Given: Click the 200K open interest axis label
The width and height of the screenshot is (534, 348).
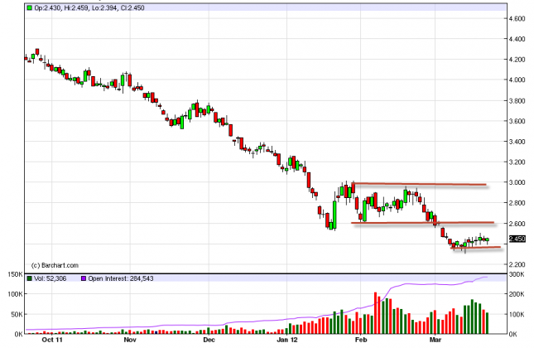Looking at the screenshot, I should 517,294.
